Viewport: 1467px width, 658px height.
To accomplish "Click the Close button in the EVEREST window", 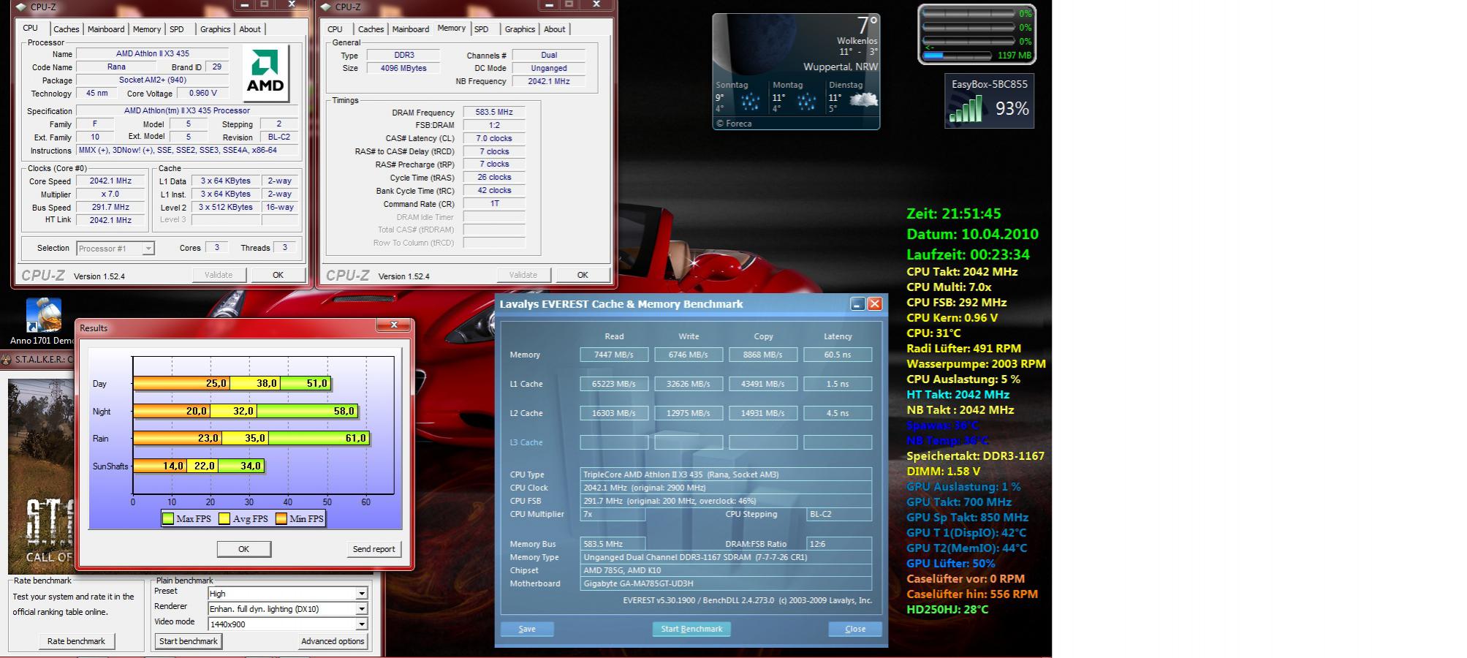I will [x=855, y=629].
